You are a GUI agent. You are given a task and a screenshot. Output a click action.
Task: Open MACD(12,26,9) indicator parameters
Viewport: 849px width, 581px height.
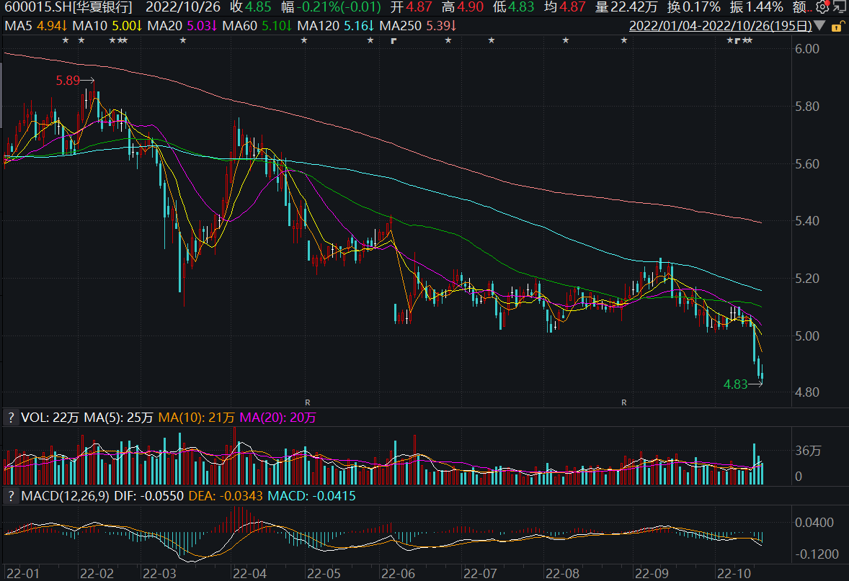coord(65,496)
